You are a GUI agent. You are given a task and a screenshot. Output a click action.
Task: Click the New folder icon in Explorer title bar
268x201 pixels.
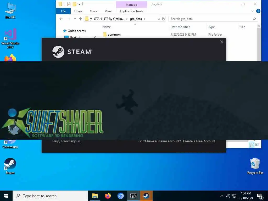click(75, 4)
